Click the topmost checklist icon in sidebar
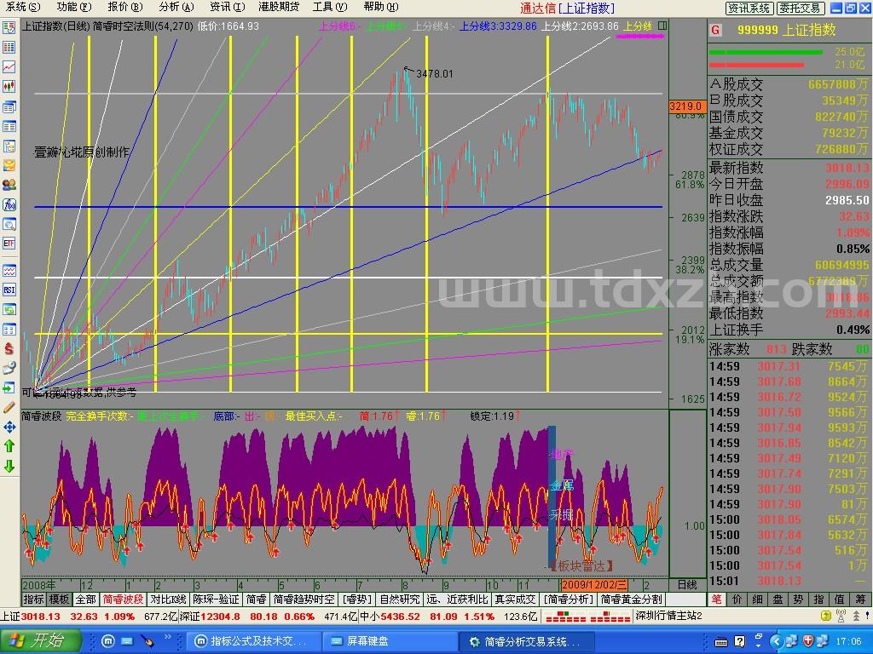Image resolution: width=873 pixels, height=654 pixels. pyautogui.click(x=9, y=28)
